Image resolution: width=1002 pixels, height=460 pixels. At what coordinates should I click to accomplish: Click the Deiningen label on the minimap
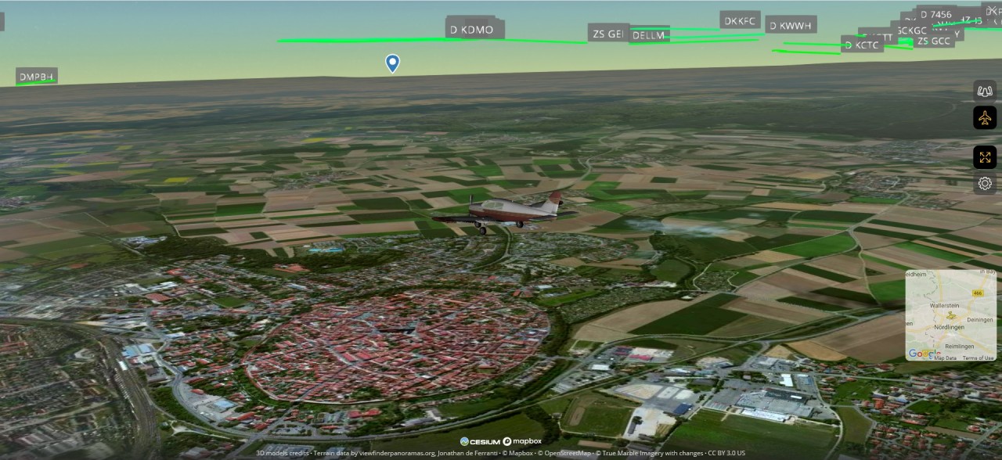coord(980,319)
